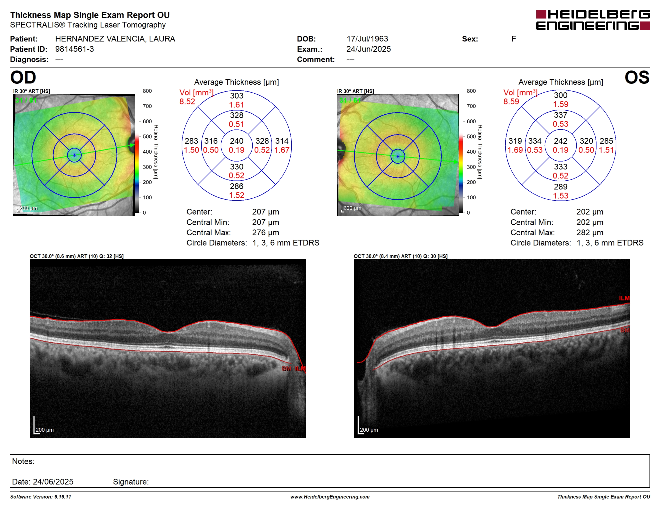The image size is (660, 510).
Task: Click OS inner superior thickness 337
Action: tap(560, 115)
